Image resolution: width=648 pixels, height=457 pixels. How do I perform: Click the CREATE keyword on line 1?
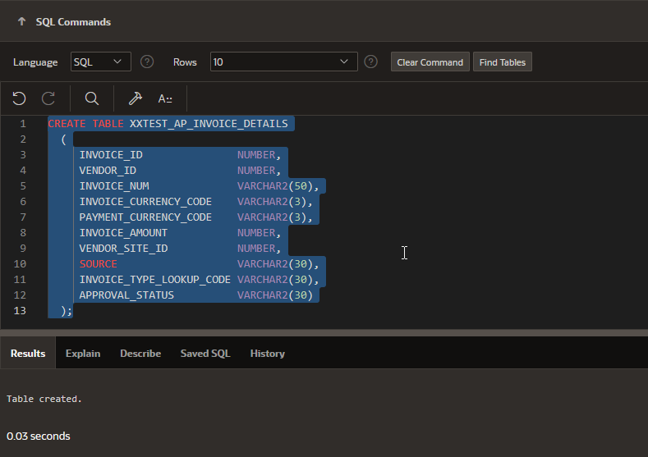(x=67, y=123)
